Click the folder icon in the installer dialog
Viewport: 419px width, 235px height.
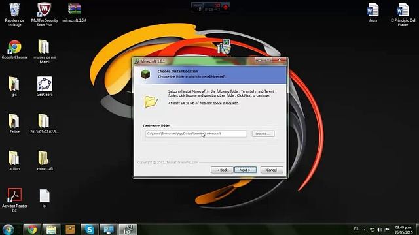click(x=151, y=101)
